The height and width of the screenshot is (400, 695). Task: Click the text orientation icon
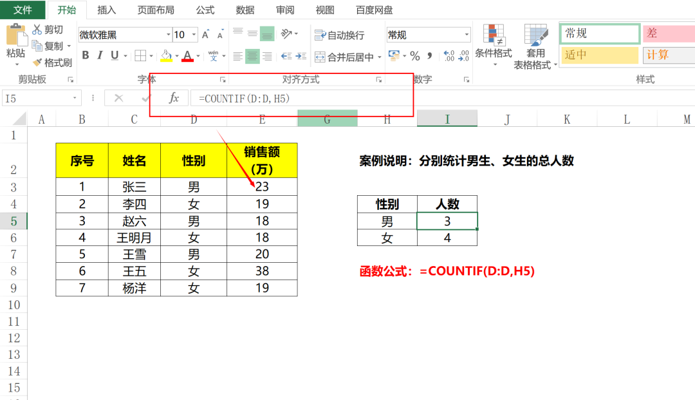pyautogui.click(x=287, y=33)
